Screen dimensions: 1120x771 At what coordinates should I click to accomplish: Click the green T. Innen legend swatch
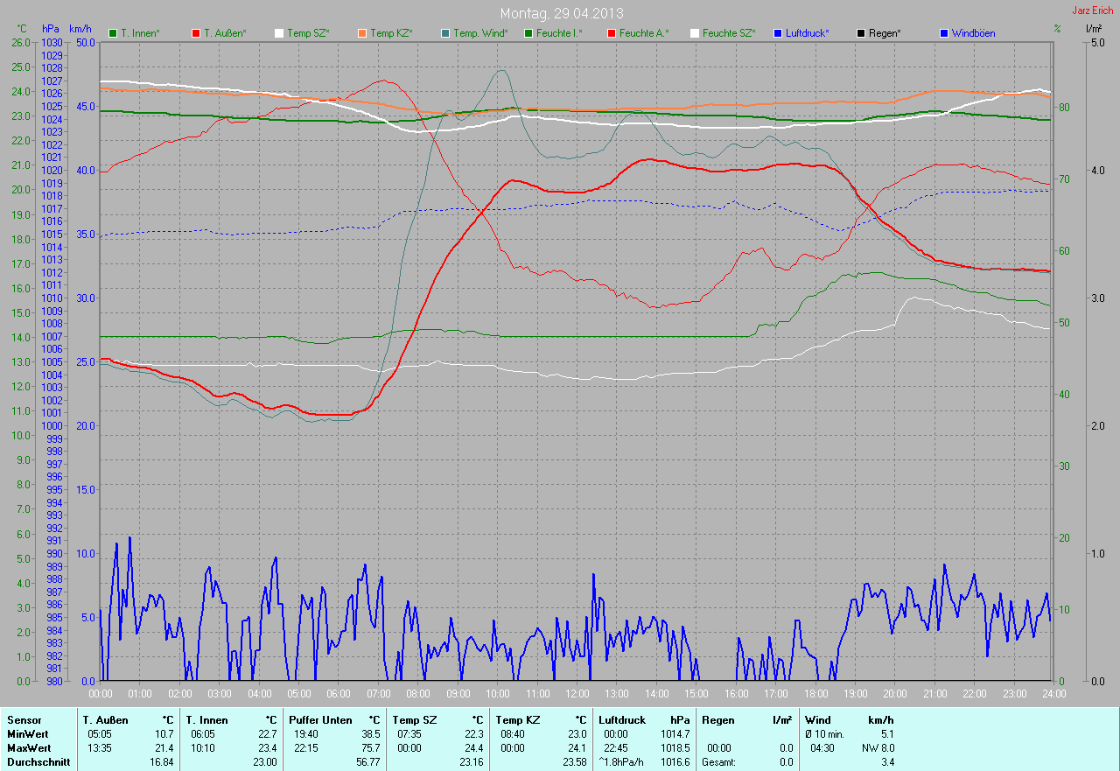pyautogui.click(x=113, y=33)
